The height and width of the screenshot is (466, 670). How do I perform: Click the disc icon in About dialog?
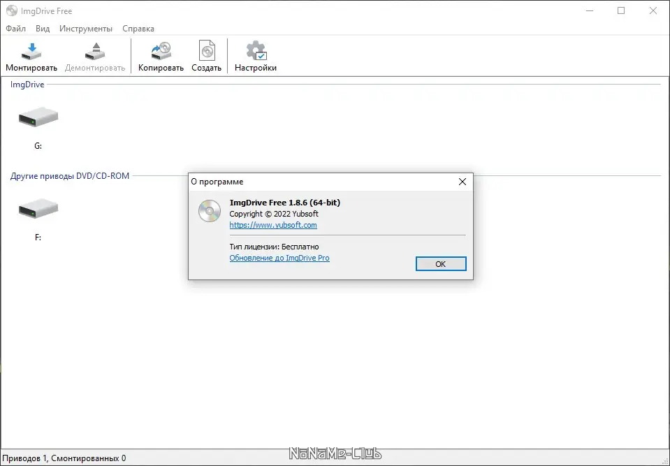[210, 210]
